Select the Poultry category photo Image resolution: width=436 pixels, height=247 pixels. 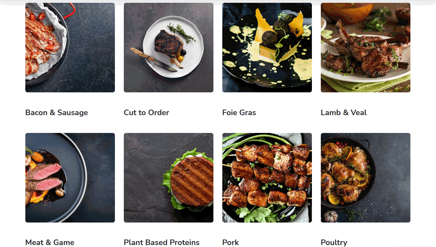click(x=366, y=178)
